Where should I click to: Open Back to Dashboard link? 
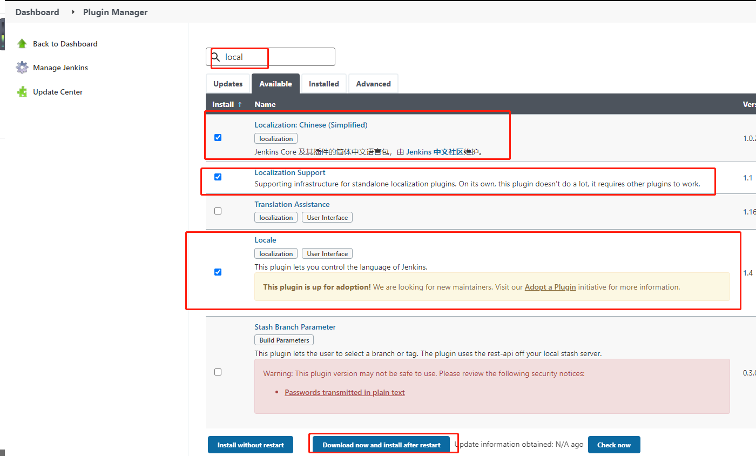(65, 44)
